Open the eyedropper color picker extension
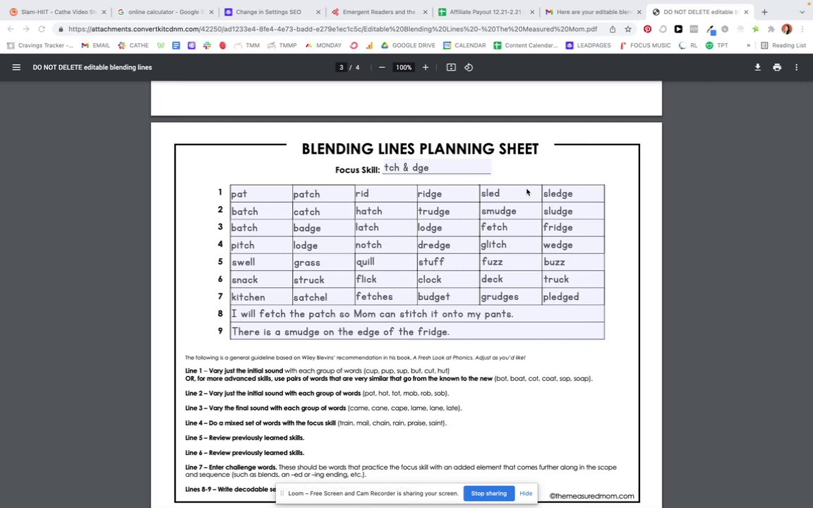This screenshot has height=508, width=813. click(x=711, y=30)
